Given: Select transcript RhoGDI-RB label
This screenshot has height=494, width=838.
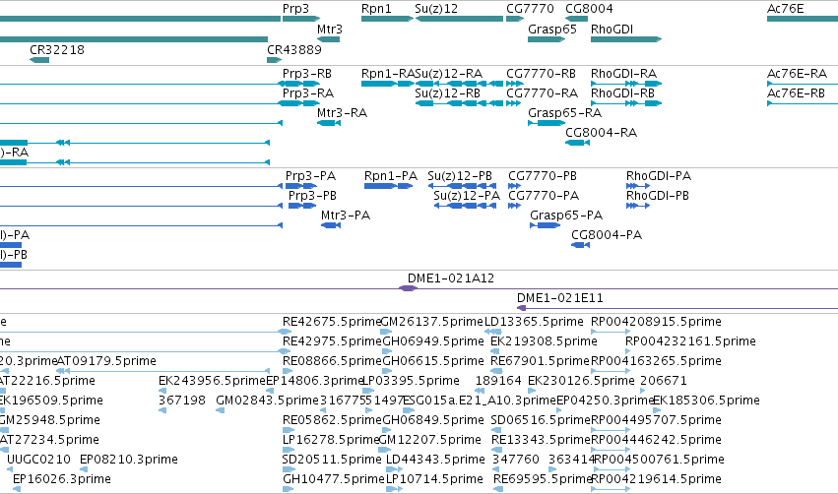Looking at the screenshot, I should tap(622, 93).
